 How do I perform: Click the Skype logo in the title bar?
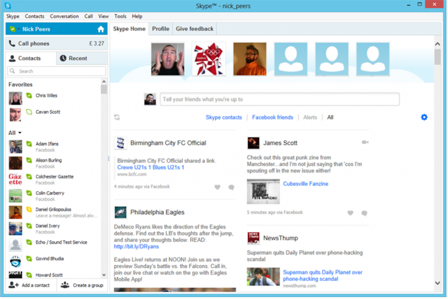(x=8, y=5)
